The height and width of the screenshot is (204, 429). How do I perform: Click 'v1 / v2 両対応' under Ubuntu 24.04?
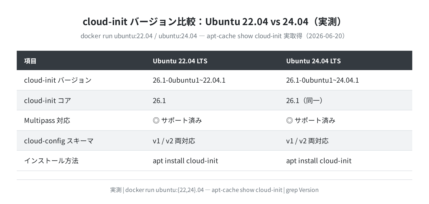(x=307, y=141)
